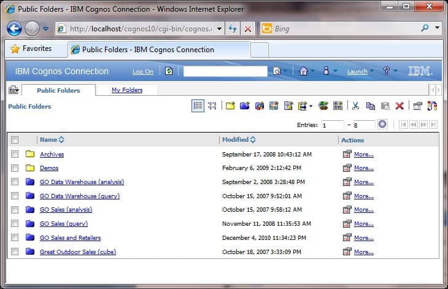Open the GO Sales and Retailers folder
Image resolution: width=448 pixels, height=289 pixels.
coord(70,237)
